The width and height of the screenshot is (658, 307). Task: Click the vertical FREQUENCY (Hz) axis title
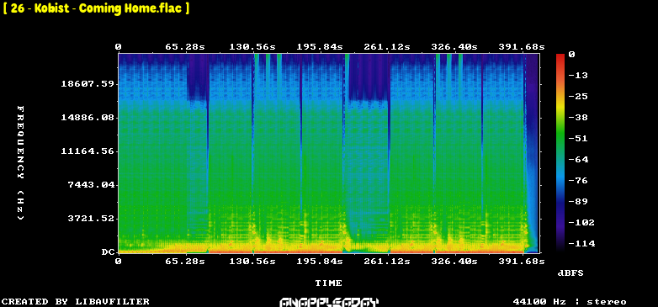coord(20,162)
